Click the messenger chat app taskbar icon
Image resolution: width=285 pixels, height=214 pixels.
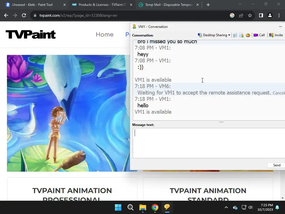coord(167,207)
